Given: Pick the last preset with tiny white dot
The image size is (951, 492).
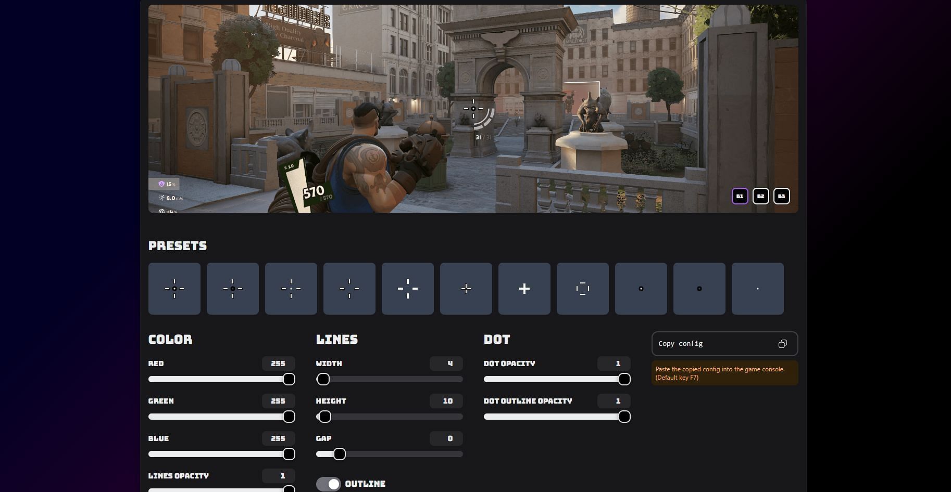Looking at the screenshot, I should [758, 289].
